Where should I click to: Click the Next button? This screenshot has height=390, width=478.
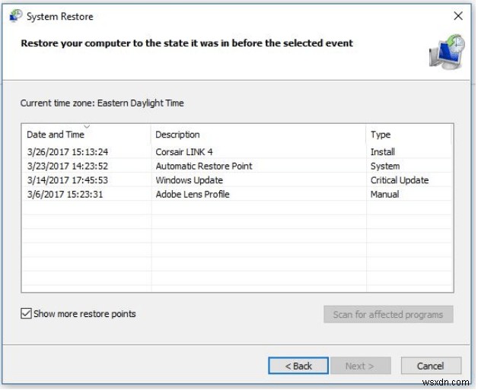[x=361, y=366]
